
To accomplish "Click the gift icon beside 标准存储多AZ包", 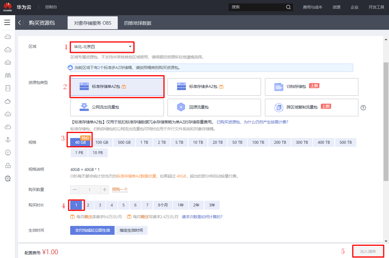I will tap(221, 86).
